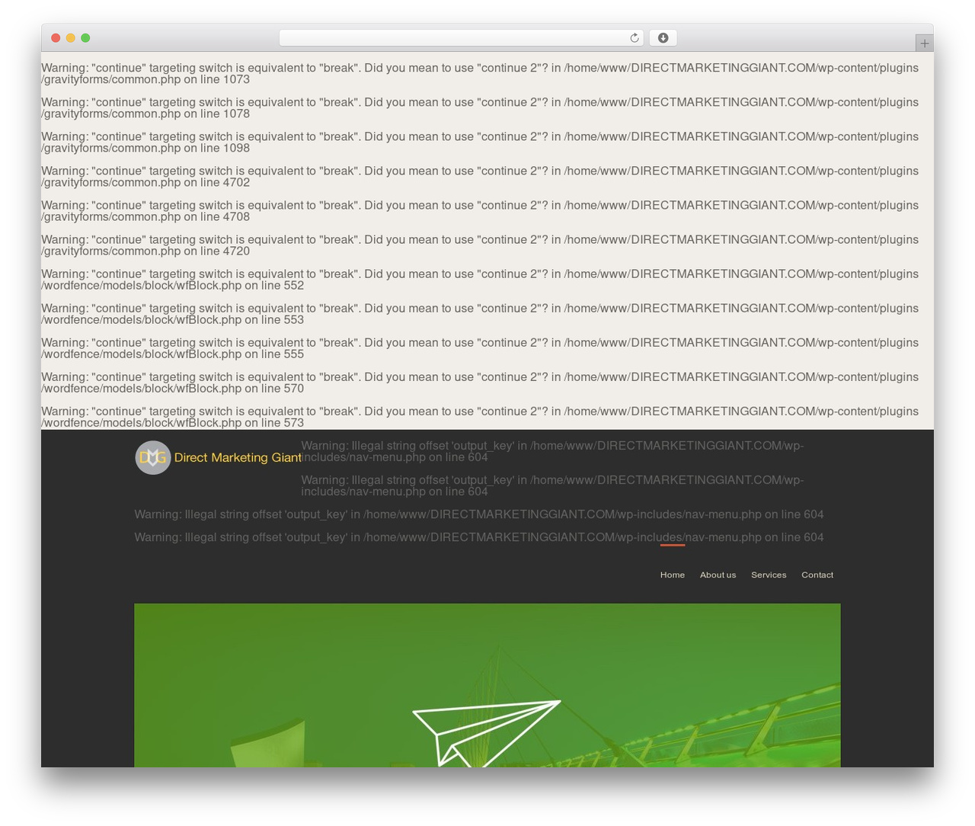Select wfBlock.php warning on line 555
975x826 pixels.
480,348
